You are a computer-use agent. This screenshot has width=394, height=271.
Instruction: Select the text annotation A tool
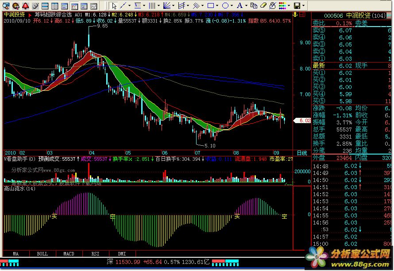pyautogui.click(x=239, y=5)
